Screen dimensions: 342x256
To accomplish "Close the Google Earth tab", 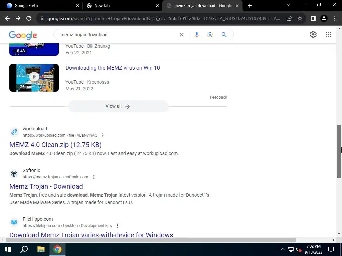I will point(77,6).
